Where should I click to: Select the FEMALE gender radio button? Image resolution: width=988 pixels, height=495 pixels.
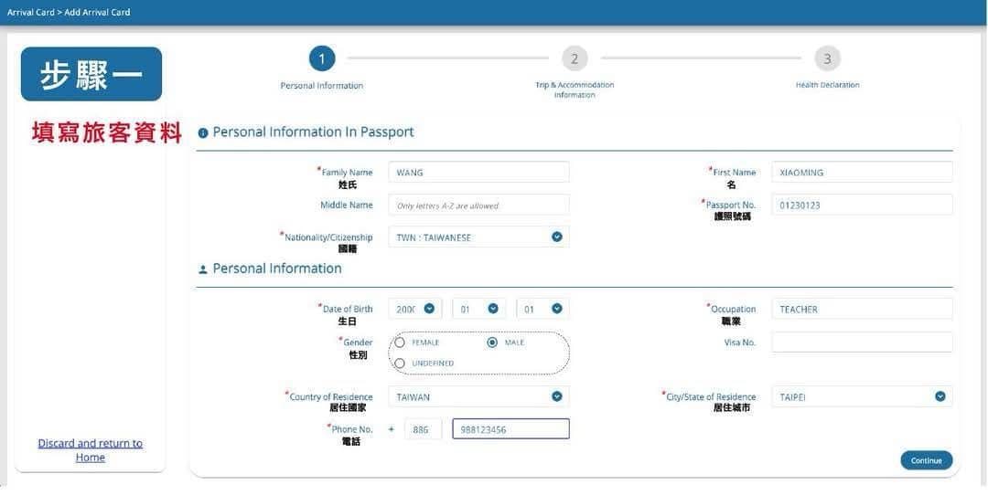[400, 342]
